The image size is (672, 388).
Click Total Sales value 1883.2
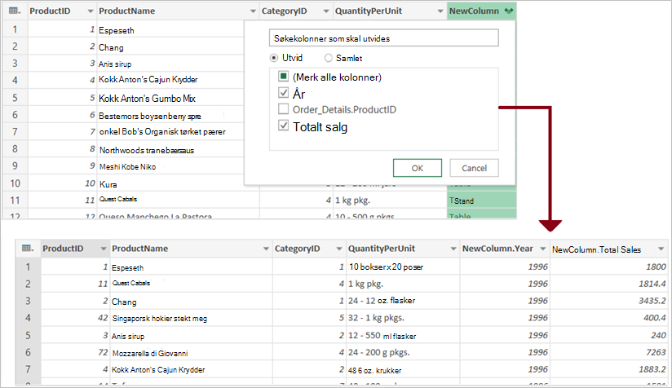[x=609, y=369]
